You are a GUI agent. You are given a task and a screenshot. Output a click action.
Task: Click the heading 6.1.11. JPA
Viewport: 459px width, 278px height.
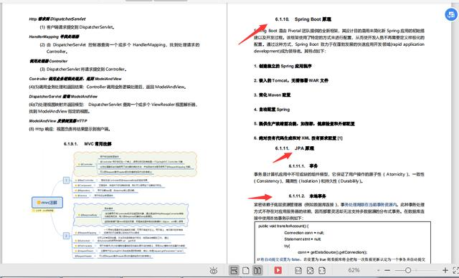point(295,148)
